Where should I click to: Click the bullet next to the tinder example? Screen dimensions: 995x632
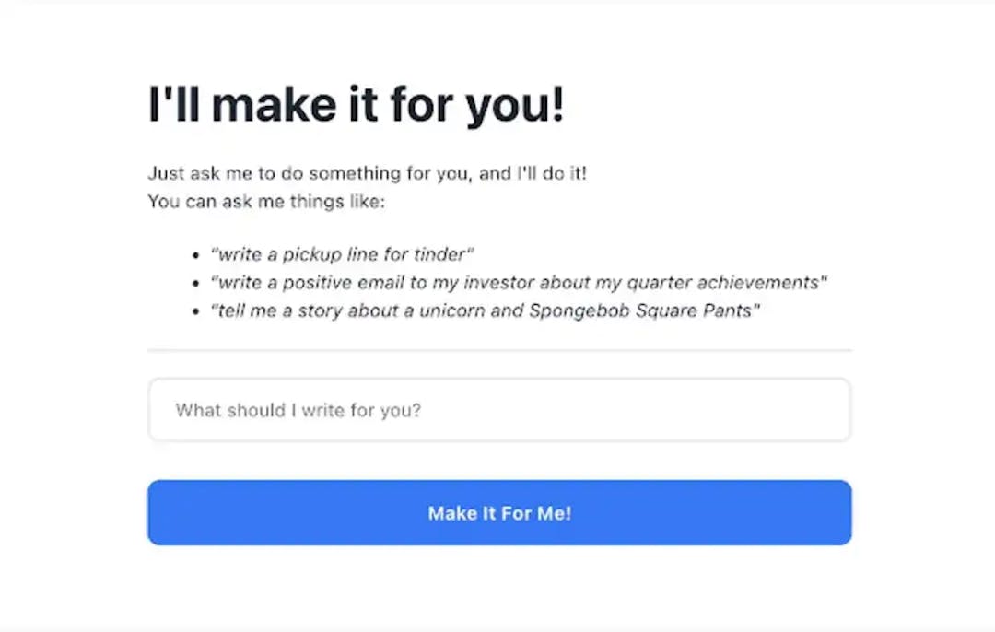(x=194, y=254)
